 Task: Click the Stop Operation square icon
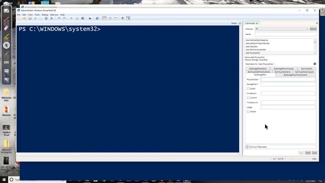click(x=82, y=18)
